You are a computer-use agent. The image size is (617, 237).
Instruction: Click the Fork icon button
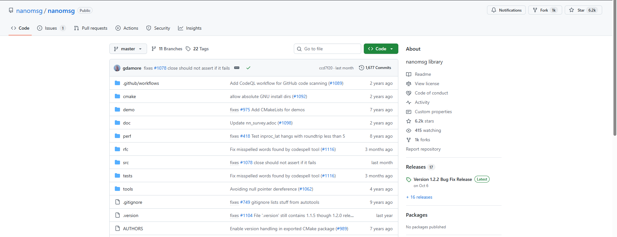(x=535, y=10)
